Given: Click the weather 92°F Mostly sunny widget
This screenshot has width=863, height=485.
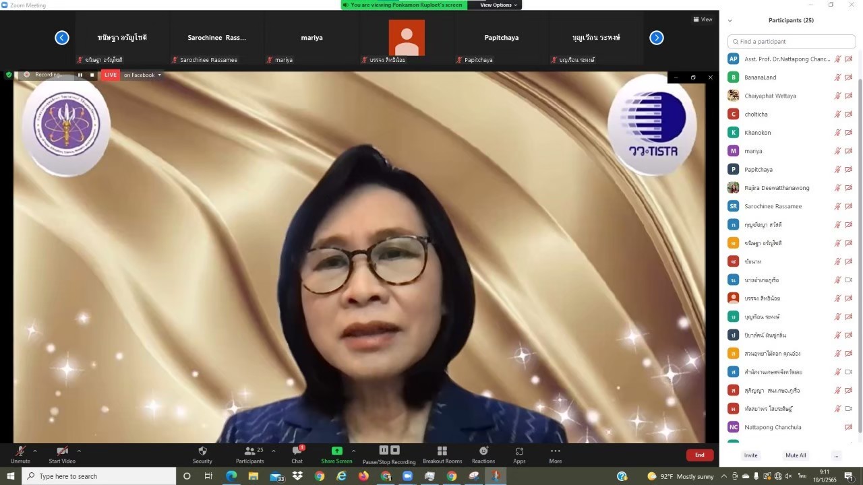Looking at the screenshot, I should click(x=680, y=476).
